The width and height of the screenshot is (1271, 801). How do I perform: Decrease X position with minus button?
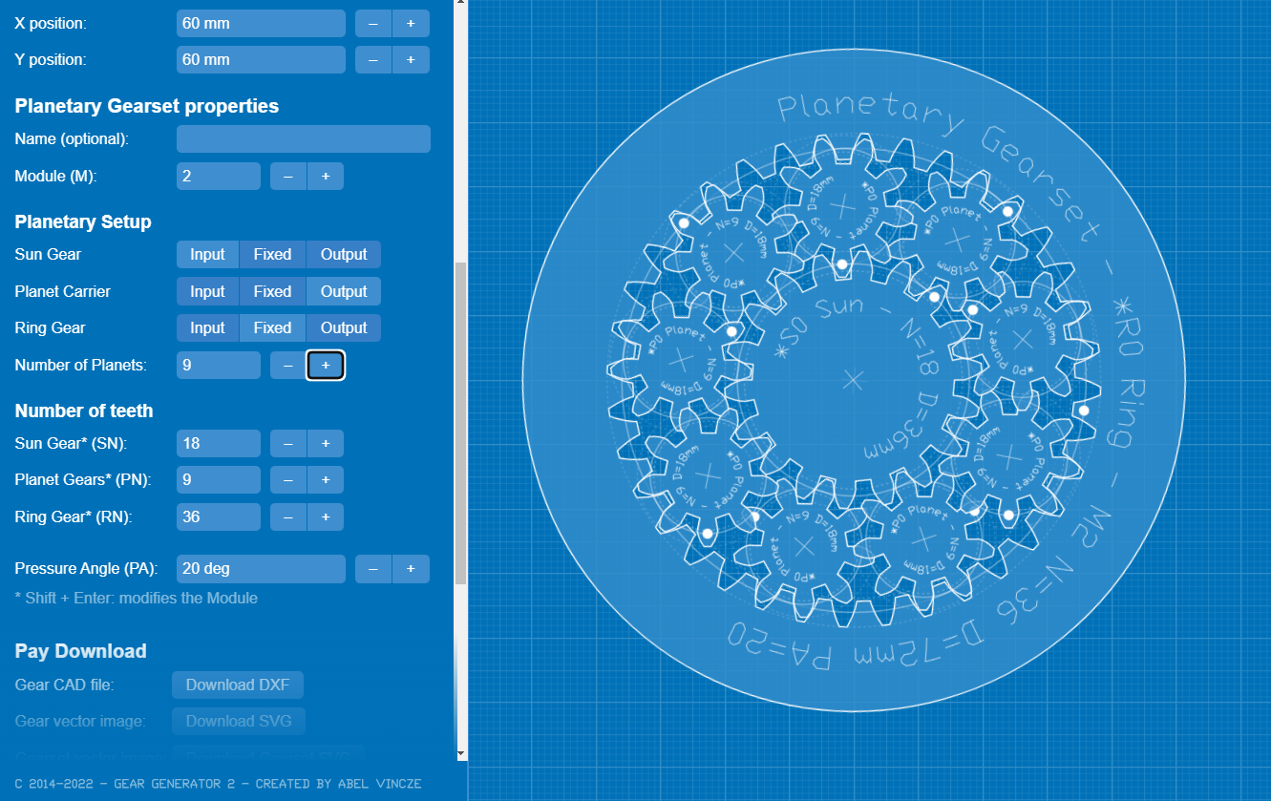click(x=373, y=24)
